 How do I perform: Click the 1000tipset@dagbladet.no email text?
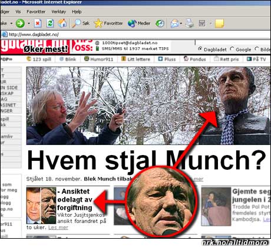pos(130,43)
